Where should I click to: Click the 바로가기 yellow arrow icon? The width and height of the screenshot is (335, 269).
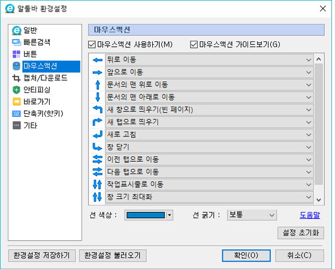[17, 102]
